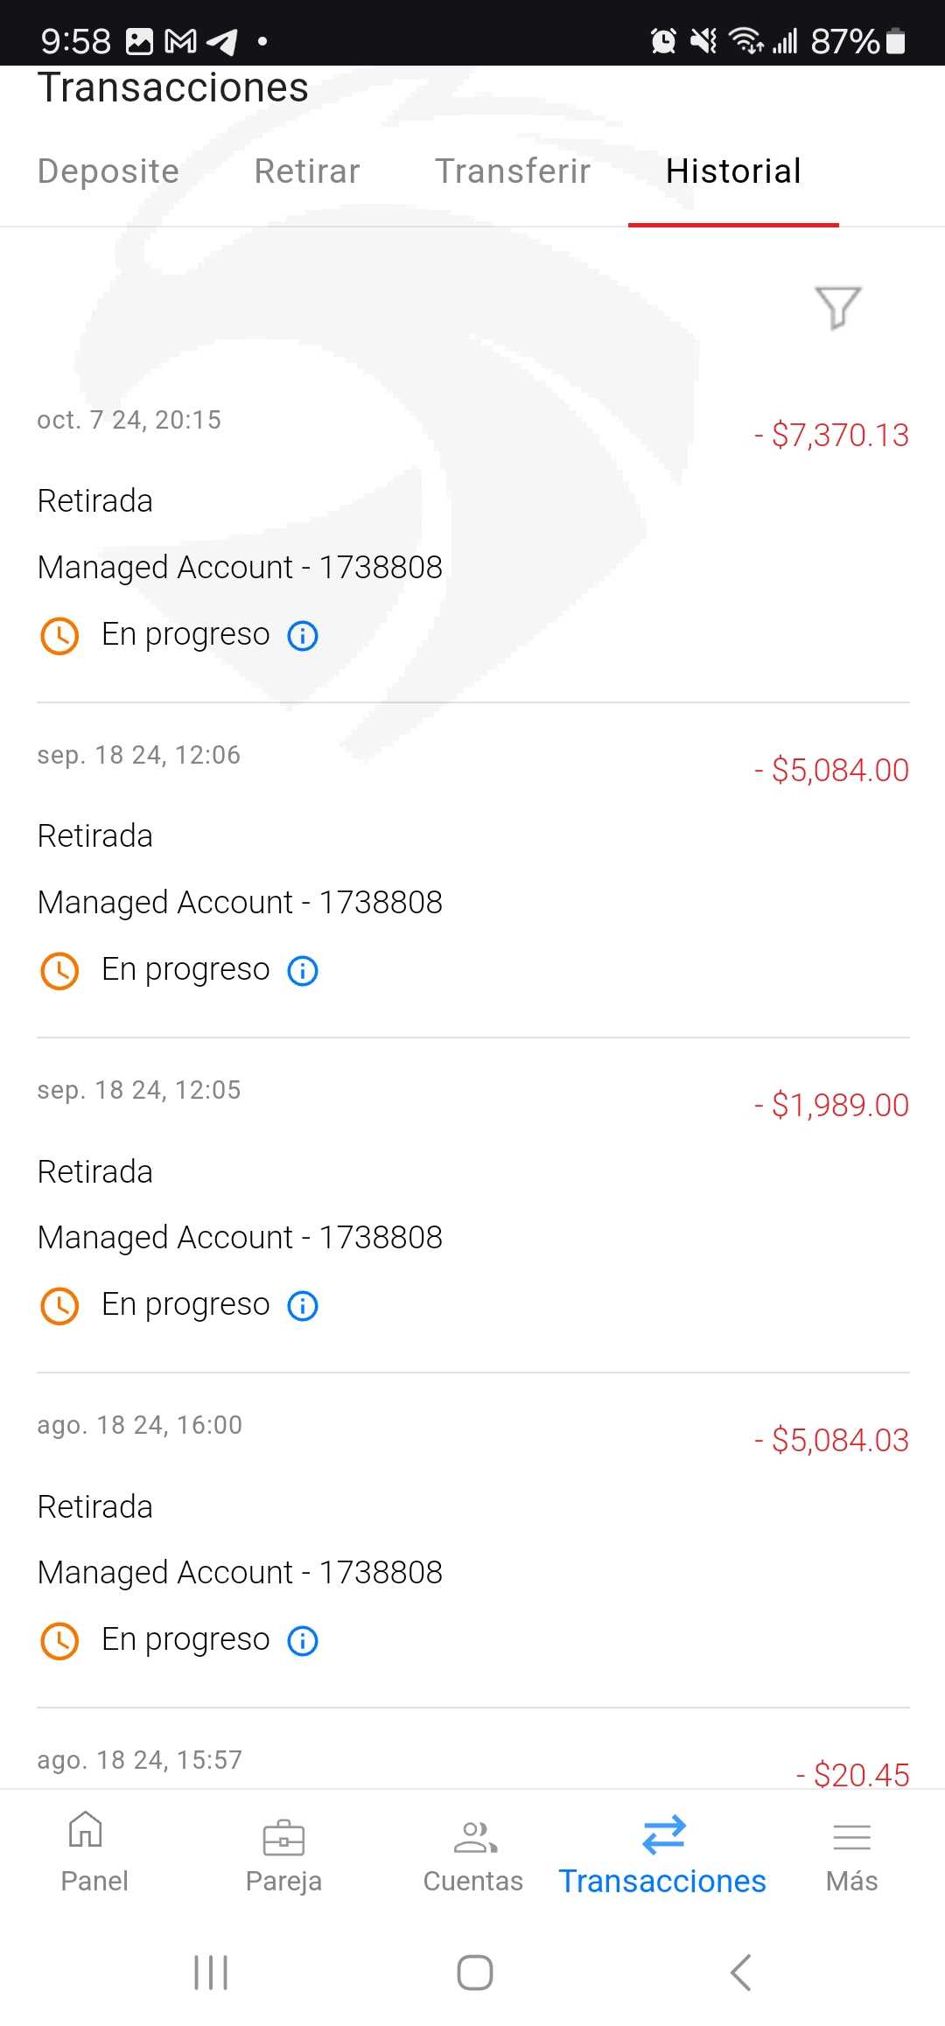The height and width of the screenshot is (2026, 945).
Task: Switch to the Retirar tab
Action: pyautogui.click(x=307, y=171)
